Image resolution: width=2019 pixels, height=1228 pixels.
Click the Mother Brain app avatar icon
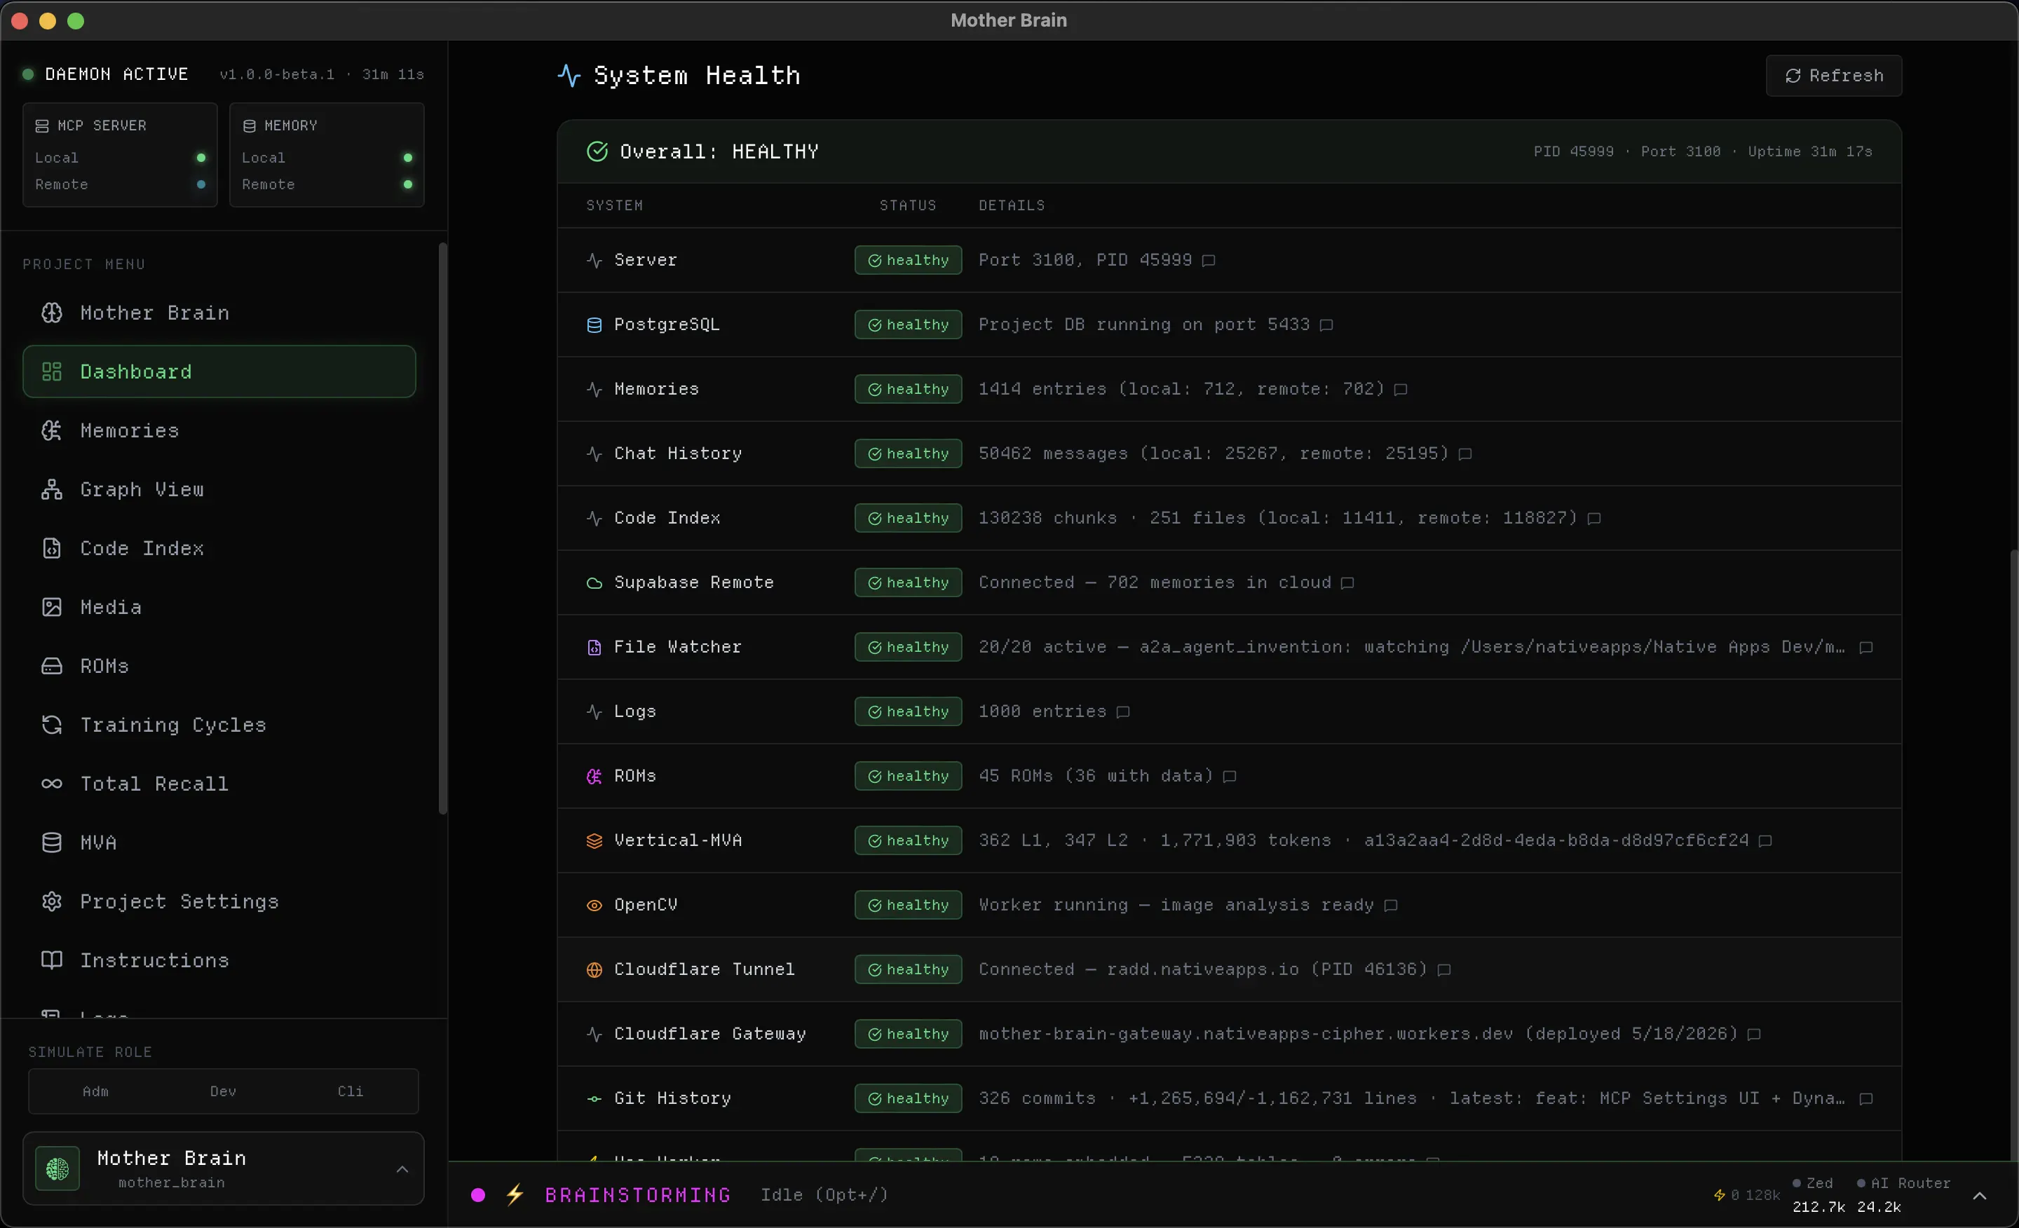[x=57, y=1169]
